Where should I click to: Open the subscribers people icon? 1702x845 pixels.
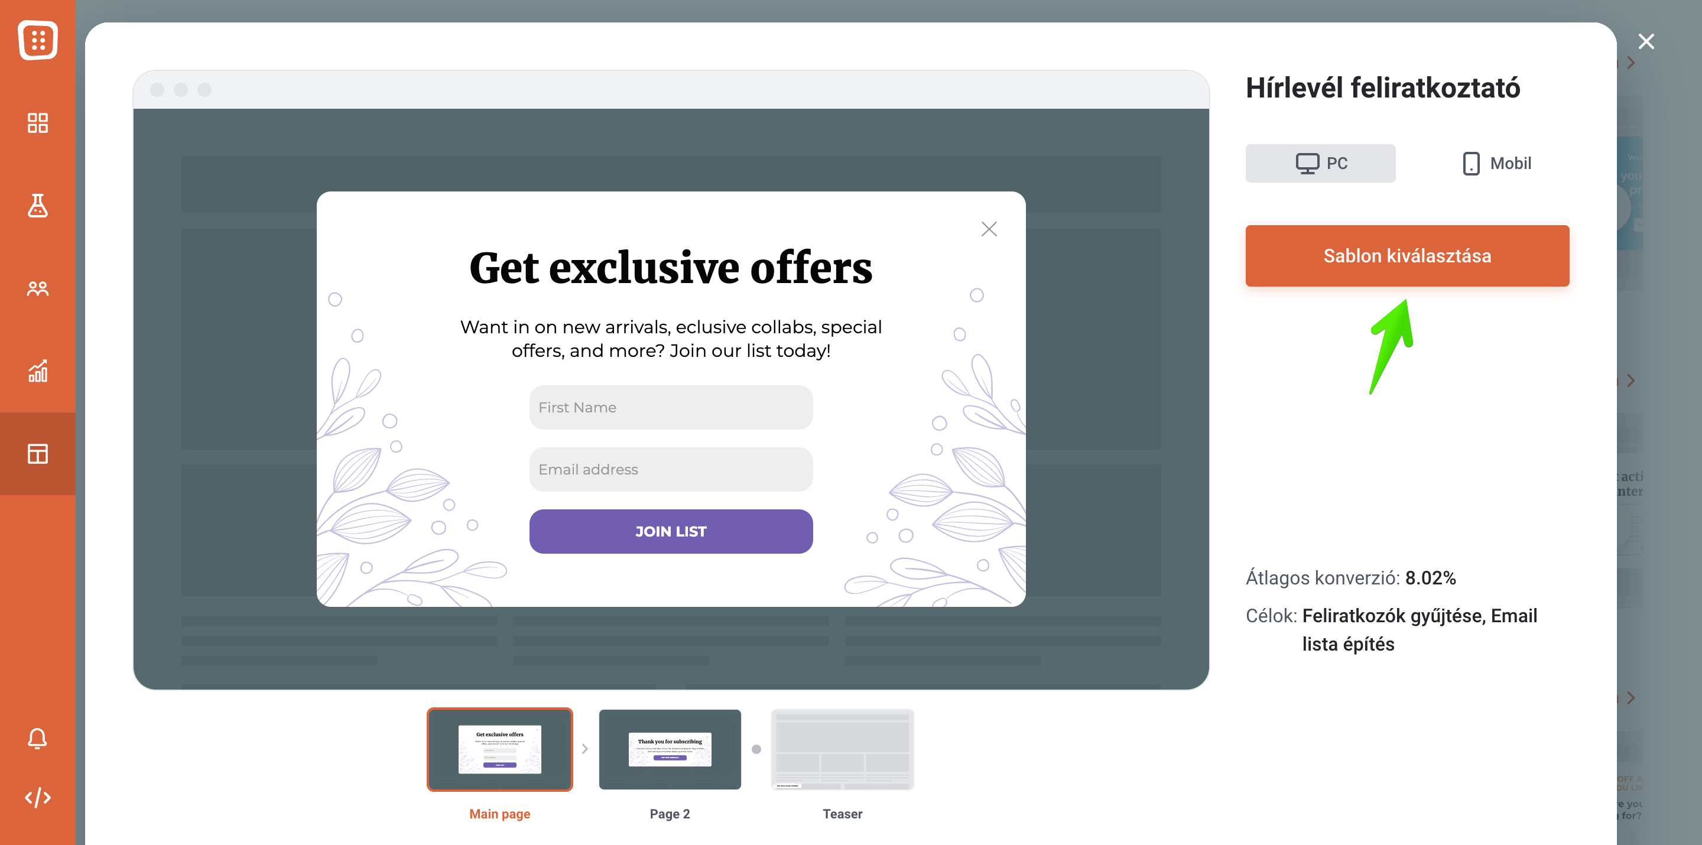[38, 289]
